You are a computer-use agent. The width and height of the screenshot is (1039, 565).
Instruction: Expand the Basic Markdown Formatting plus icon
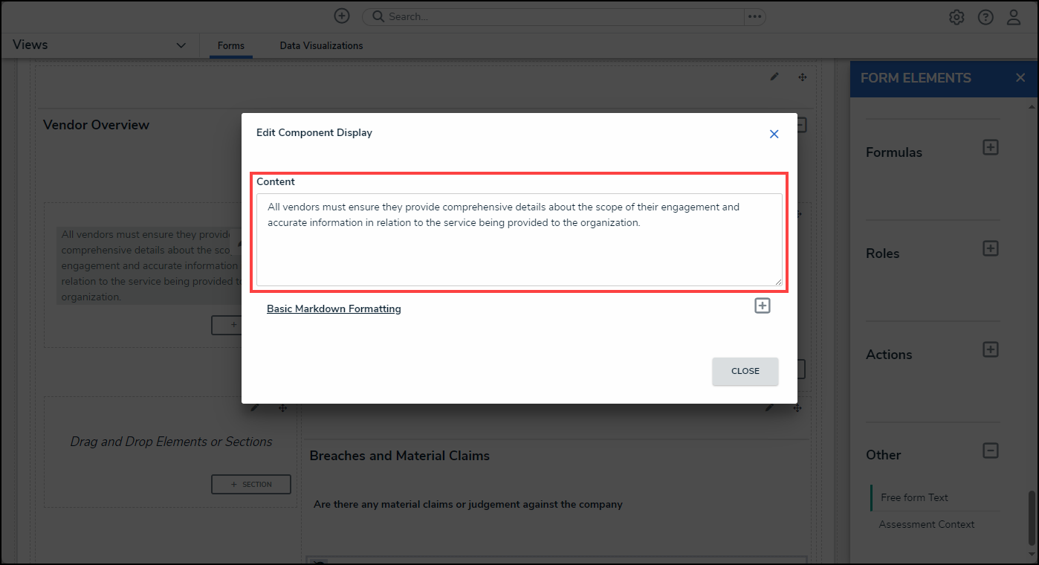763,306
